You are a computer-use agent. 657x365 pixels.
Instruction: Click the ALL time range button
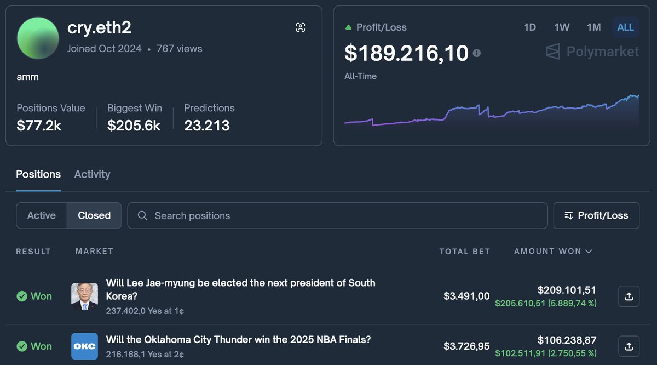(x=625, y=27)
